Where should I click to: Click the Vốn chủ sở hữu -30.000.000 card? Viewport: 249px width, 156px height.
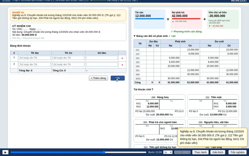point(223,19)
